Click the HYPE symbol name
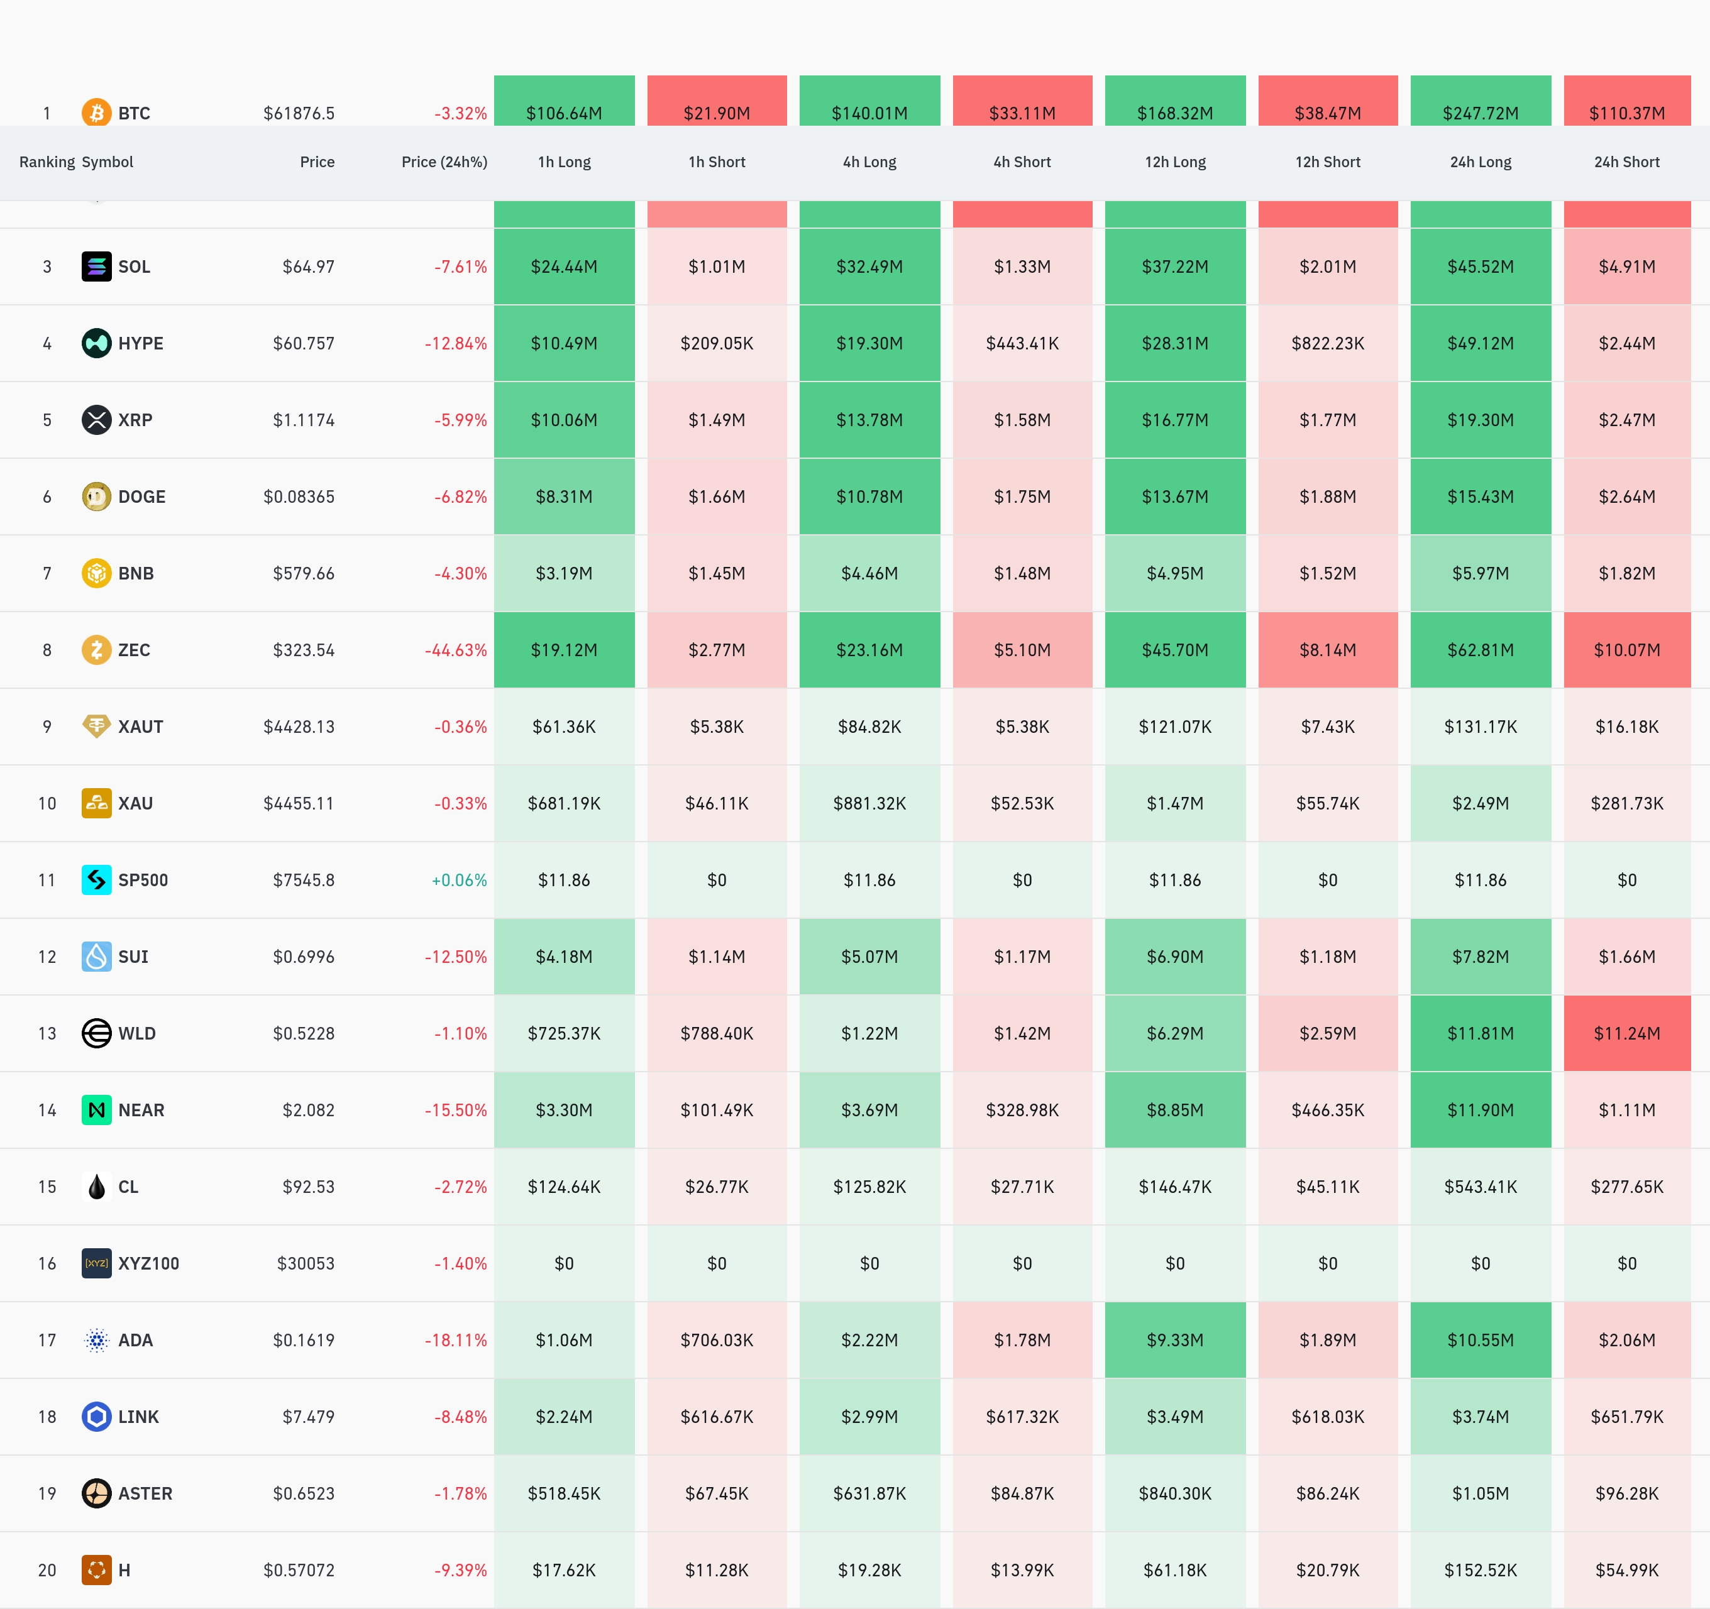 pos(141,343)
